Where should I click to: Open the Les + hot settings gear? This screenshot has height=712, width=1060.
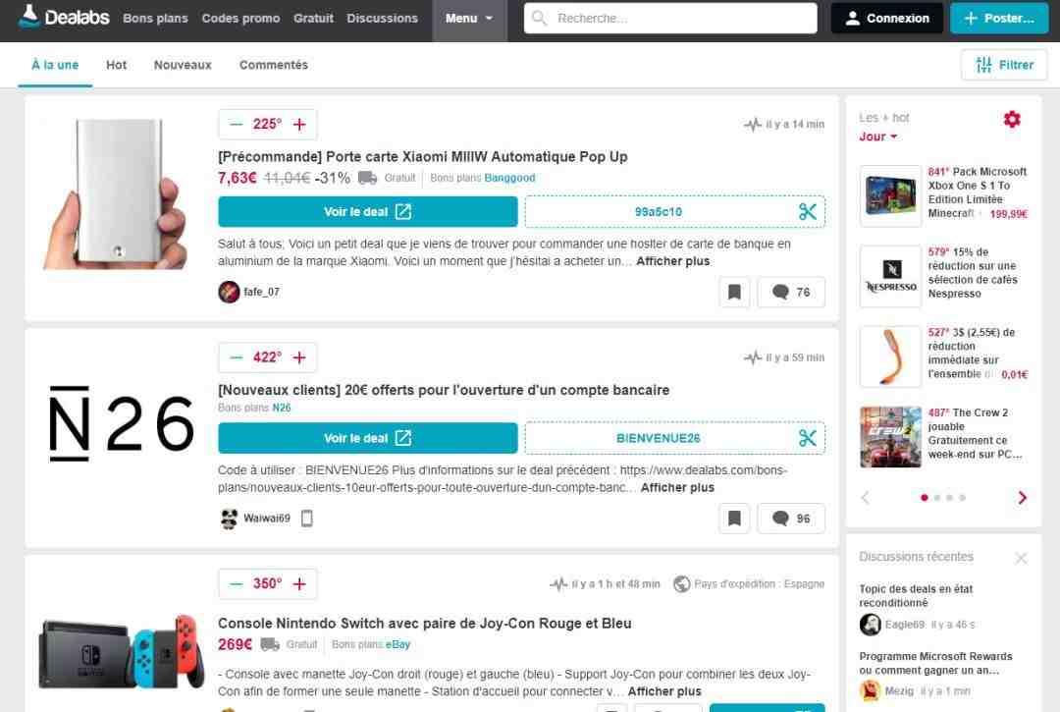click(x=1012, y=119)
